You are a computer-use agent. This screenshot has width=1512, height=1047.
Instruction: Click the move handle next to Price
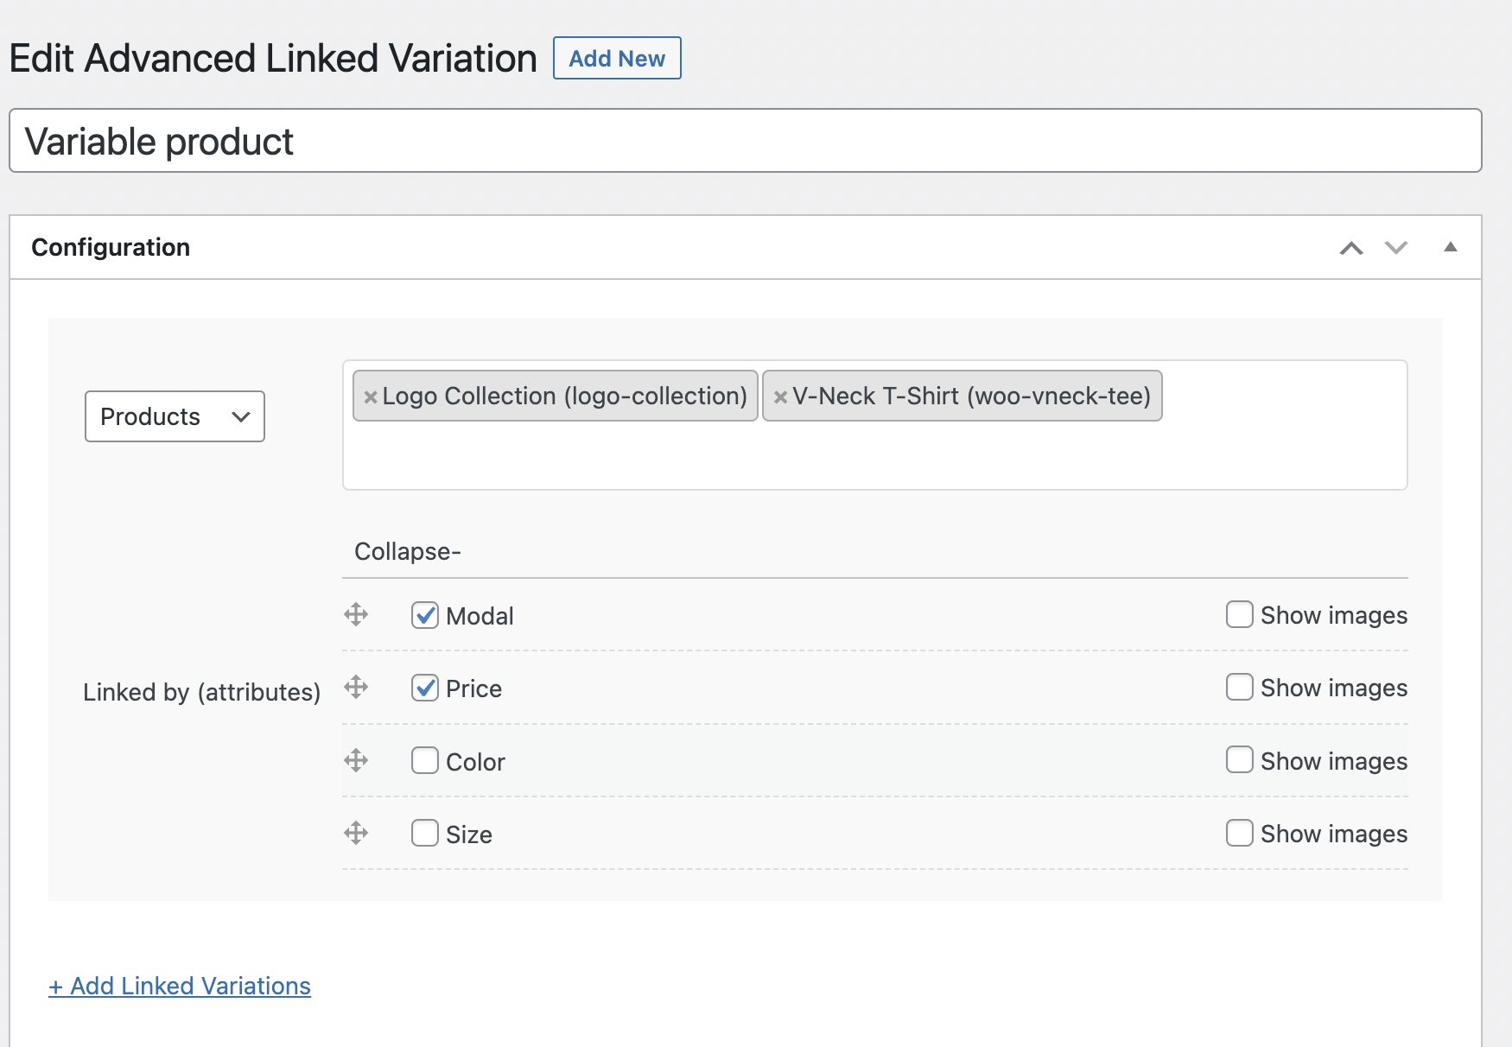(x=356, y=688)
